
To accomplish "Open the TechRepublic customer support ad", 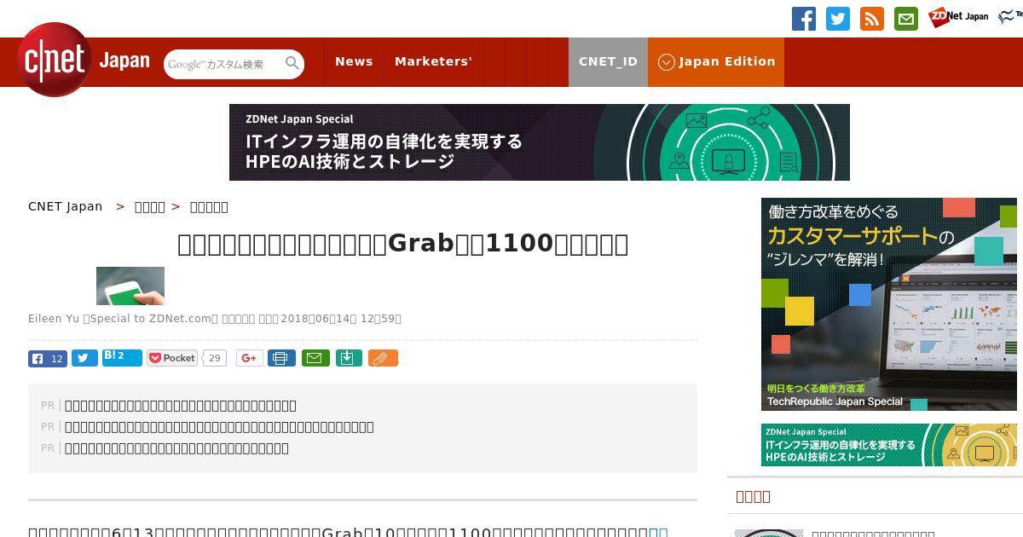I will (x=889, y=304).
